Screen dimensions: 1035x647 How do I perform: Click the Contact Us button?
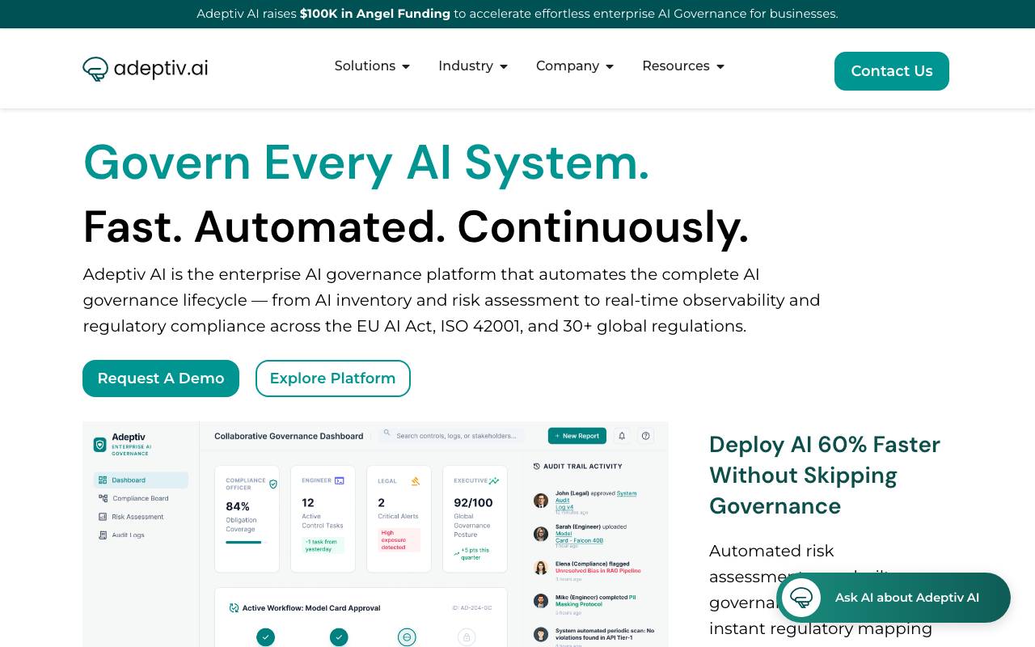tap(892, 71)
